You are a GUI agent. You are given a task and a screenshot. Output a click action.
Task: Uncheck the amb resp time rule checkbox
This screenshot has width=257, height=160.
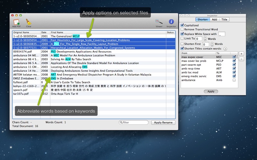point(234,68)
